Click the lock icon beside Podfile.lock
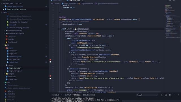Image resolution: width=181 pixels, height=102 pixels. [7, 42]
